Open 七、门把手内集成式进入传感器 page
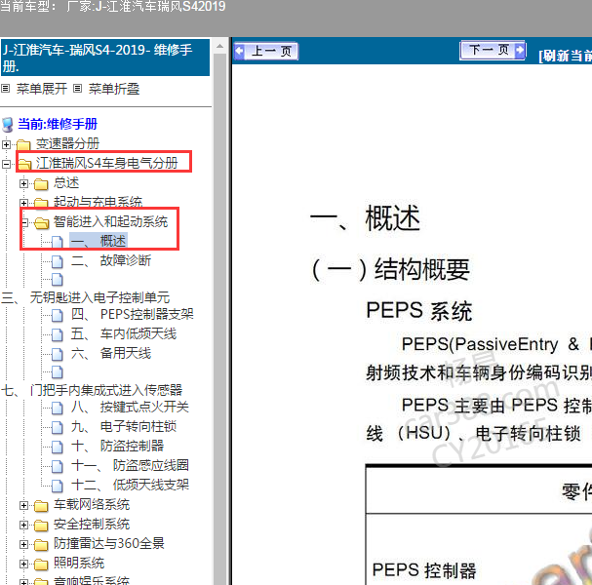Screen dimensions: 592x585 point(92,390)
